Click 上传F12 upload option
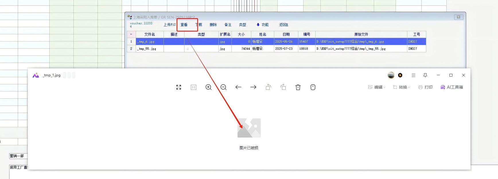This screenshot has height=179, width=498. 170,25
